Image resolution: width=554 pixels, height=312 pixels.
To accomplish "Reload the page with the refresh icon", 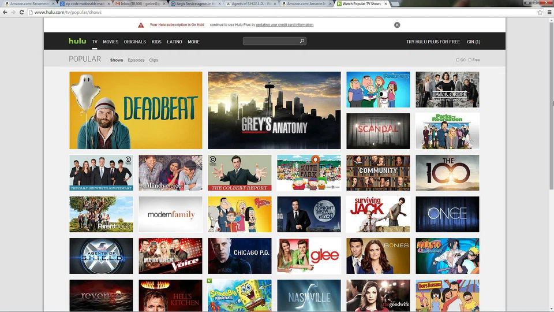I will tap(22, 12).
